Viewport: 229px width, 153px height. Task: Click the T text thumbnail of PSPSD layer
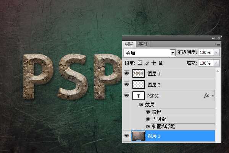point(139,96)
